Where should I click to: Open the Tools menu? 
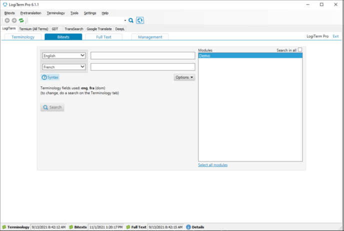coord(74,13)
